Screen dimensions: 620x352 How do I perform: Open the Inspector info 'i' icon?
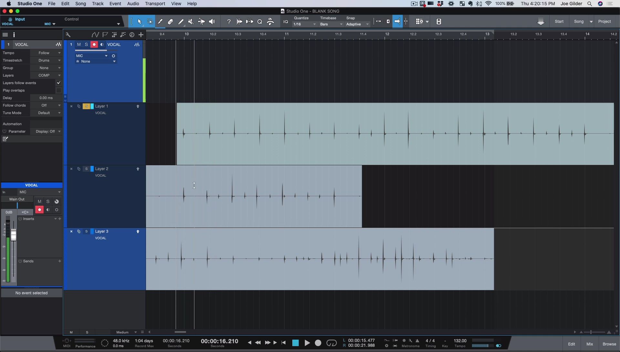click(x=14, y=35)
